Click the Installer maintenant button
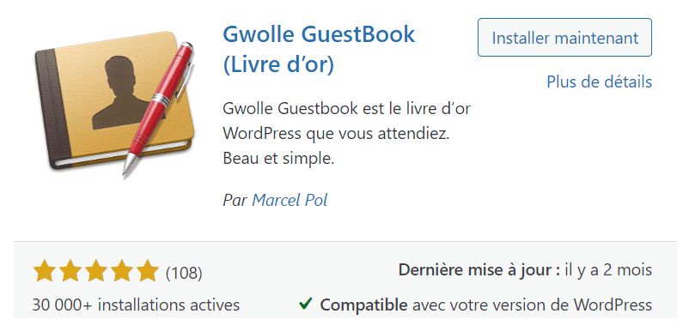The image size is (689, 332). tap(564, 37)
